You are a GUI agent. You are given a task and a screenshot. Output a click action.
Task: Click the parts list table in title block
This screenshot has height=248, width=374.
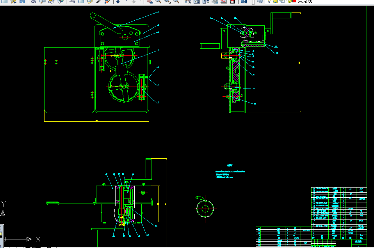tap(339, 213)
